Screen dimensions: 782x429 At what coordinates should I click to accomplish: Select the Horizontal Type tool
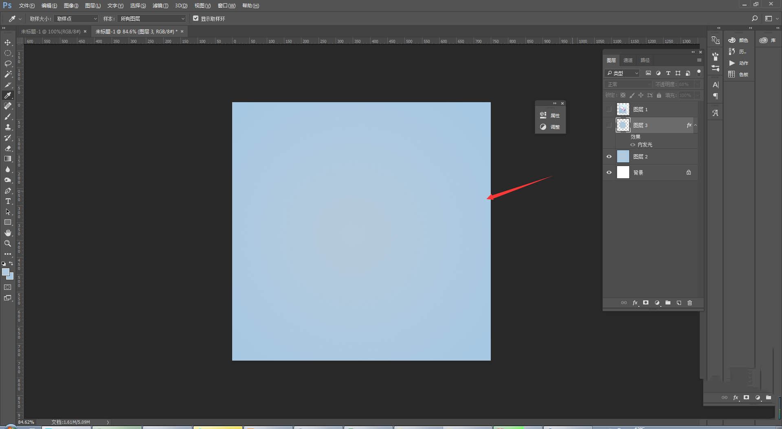click(8, 201)
